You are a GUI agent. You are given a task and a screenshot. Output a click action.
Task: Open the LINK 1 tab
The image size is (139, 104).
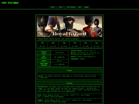point(53,7)
